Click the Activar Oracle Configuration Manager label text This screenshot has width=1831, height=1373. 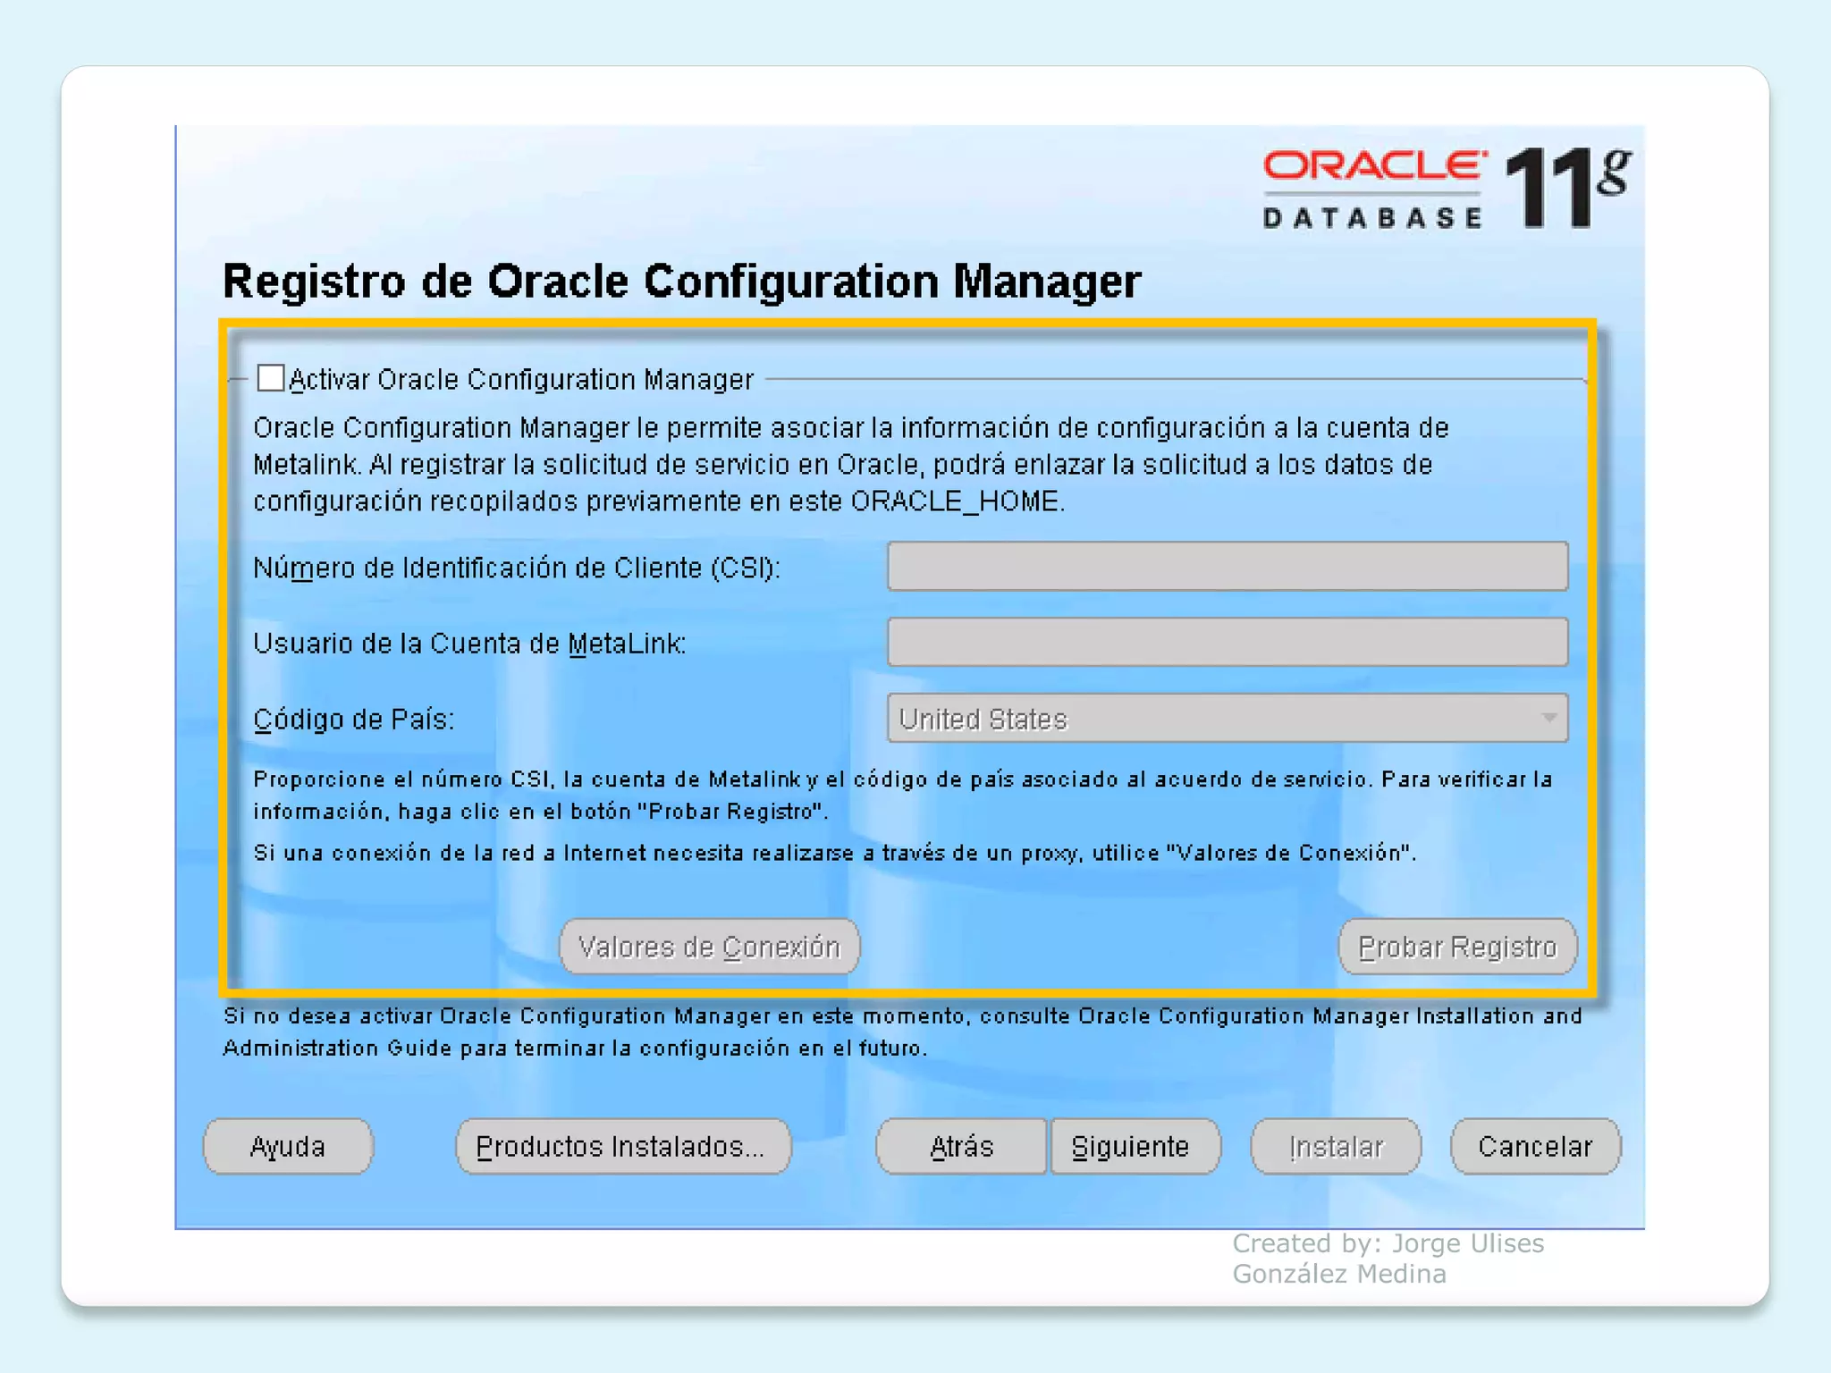(521, 380)
